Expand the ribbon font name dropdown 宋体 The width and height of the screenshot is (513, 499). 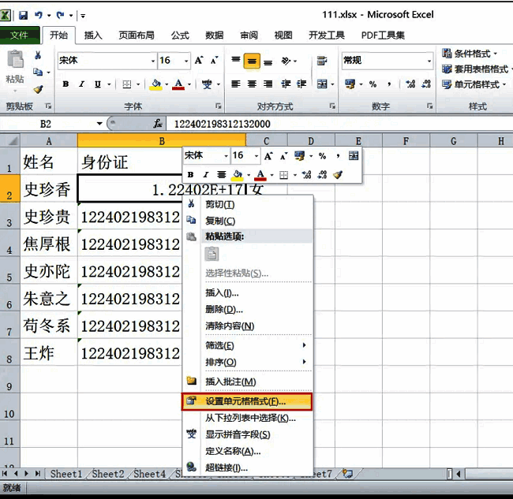tap(152, 61)
